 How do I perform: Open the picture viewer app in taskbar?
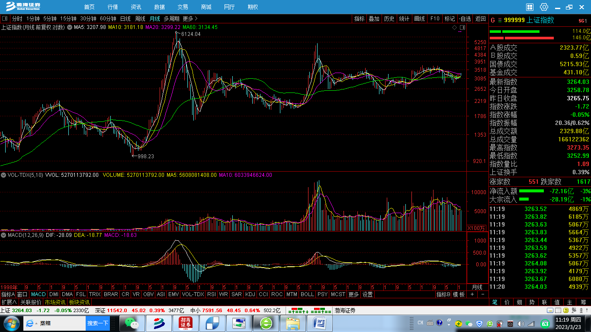[x=239, y=323]
